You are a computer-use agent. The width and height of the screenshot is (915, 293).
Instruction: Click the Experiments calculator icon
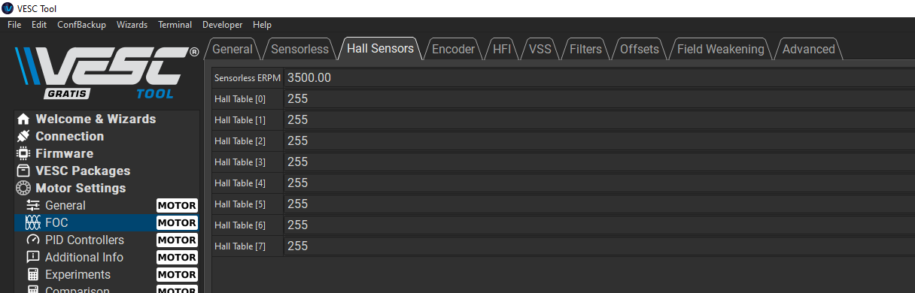pyautogui.click(x=33, y=274)
